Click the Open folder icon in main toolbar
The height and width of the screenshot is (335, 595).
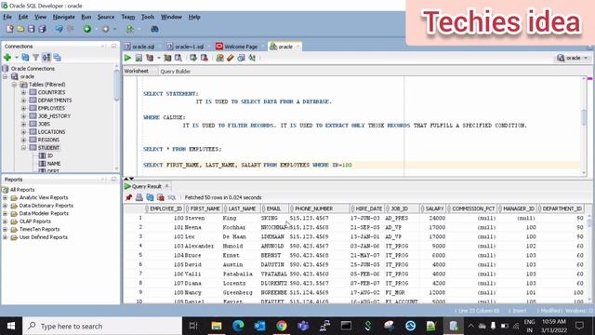pyautogui.click(x=20, y=29)
